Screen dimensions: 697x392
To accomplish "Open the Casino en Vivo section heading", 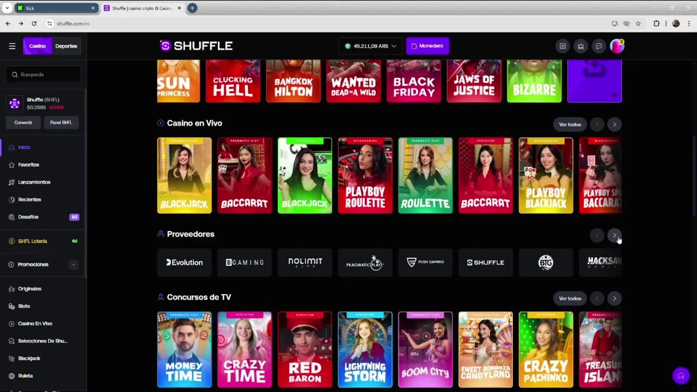I will click(194, 123).
